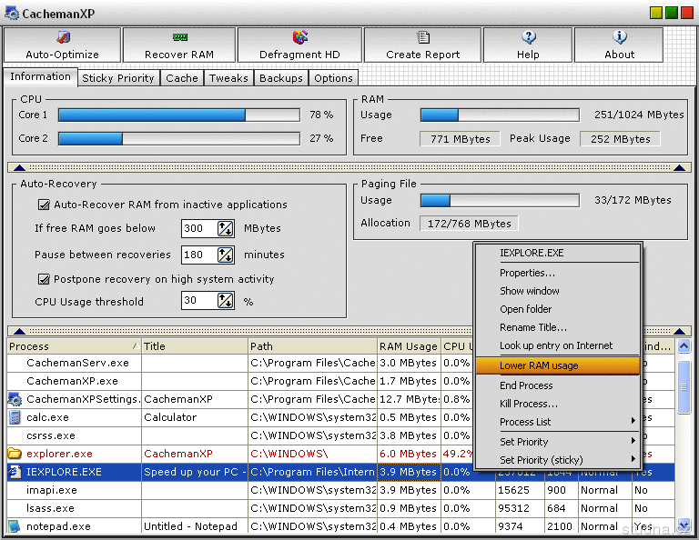Sort the list by Process column header
Viewport: 699px width, 540px height.
pyautogui.click(x=73, y=346)
